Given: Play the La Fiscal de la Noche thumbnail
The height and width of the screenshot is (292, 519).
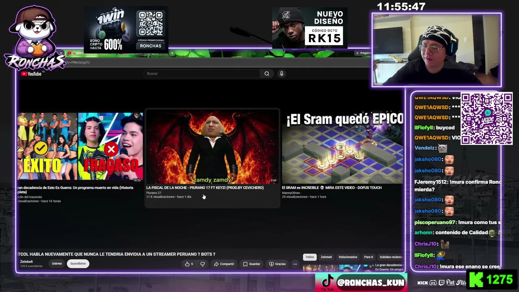Looking at the screenshot, I should tap(212, 147).
